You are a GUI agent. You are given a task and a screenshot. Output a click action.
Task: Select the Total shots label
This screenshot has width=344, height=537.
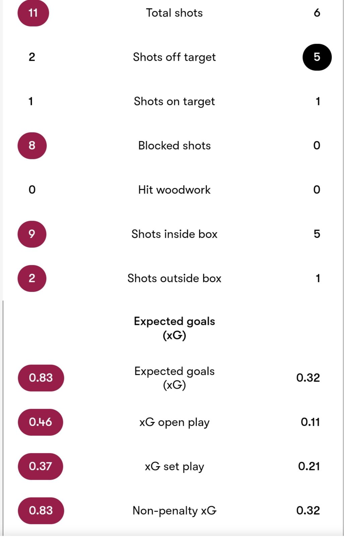[174, 13]
